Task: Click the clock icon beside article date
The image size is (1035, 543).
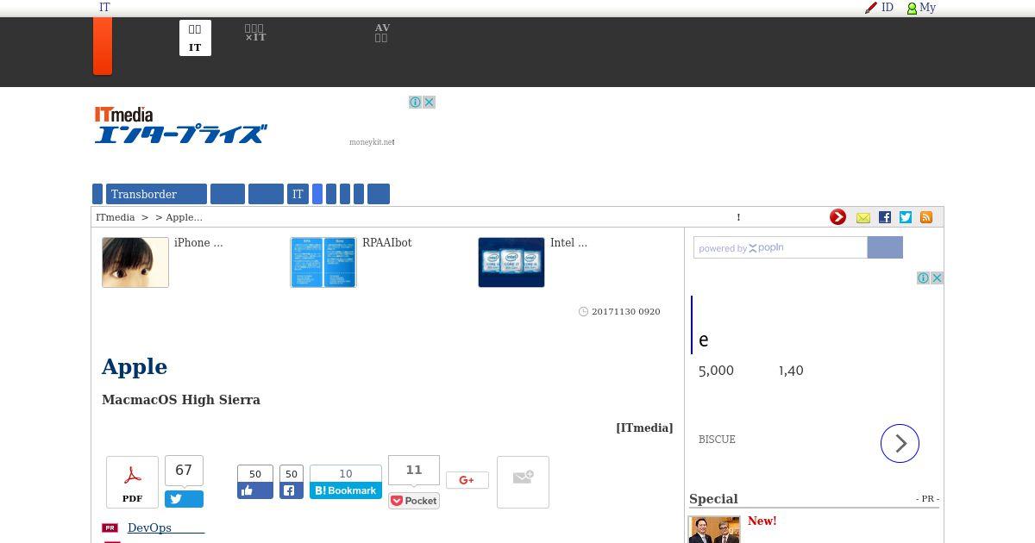Action: pyautogui.click(x=583, y=311)
